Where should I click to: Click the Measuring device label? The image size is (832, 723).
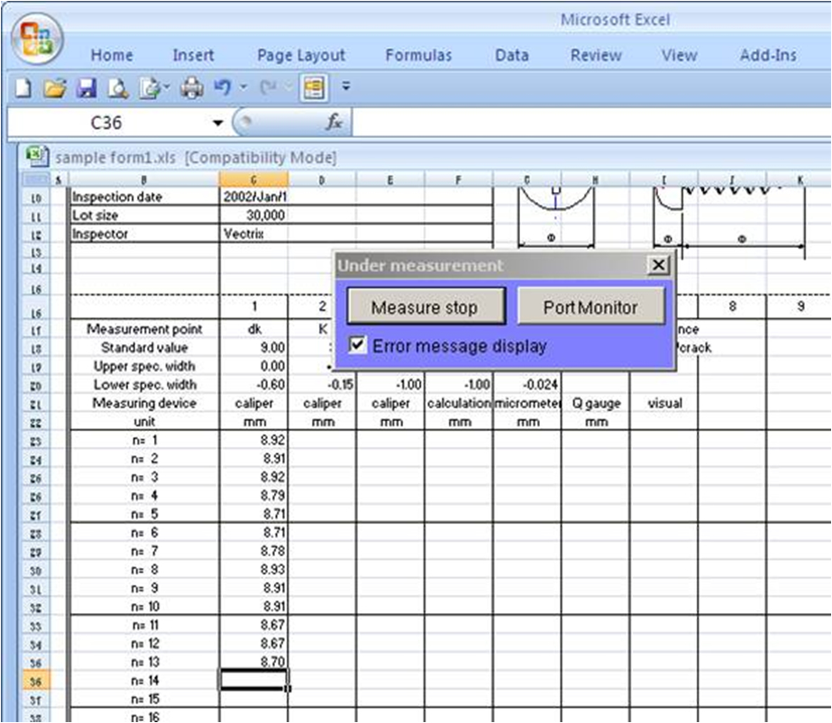tap(145, 404)
